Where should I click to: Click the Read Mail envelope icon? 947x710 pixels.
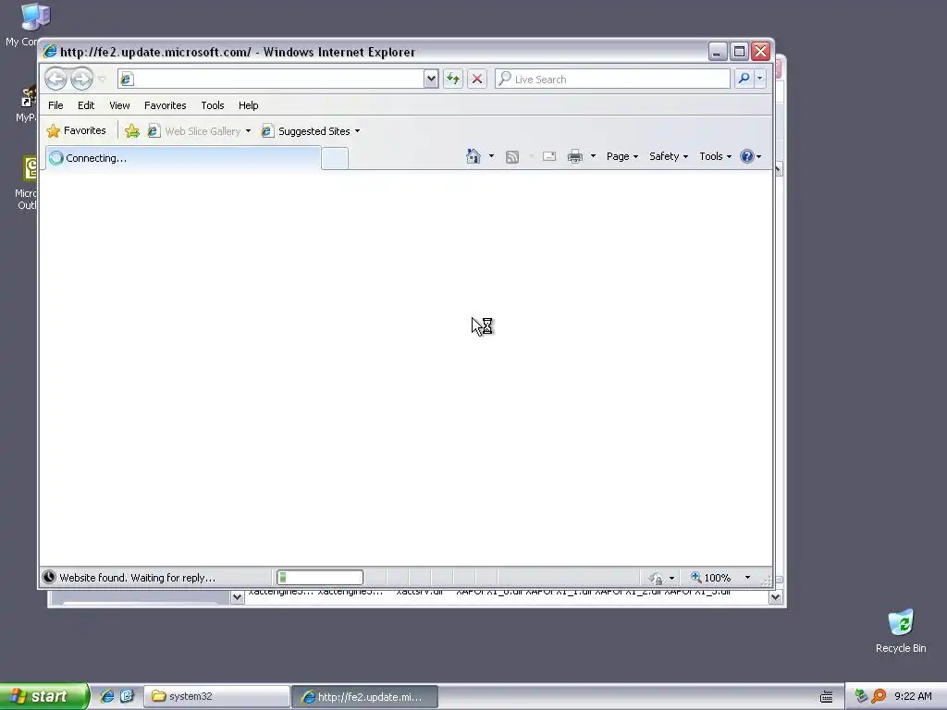[x=549, y=156]
